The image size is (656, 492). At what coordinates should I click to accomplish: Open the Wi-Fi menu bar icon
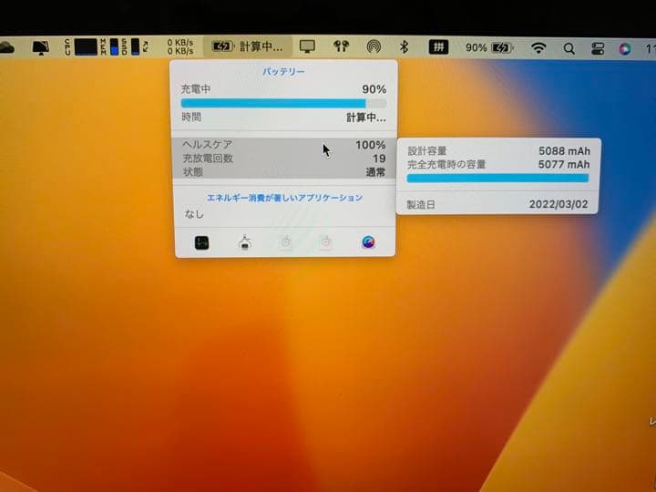pyautogui.click(x=538, y=48)
